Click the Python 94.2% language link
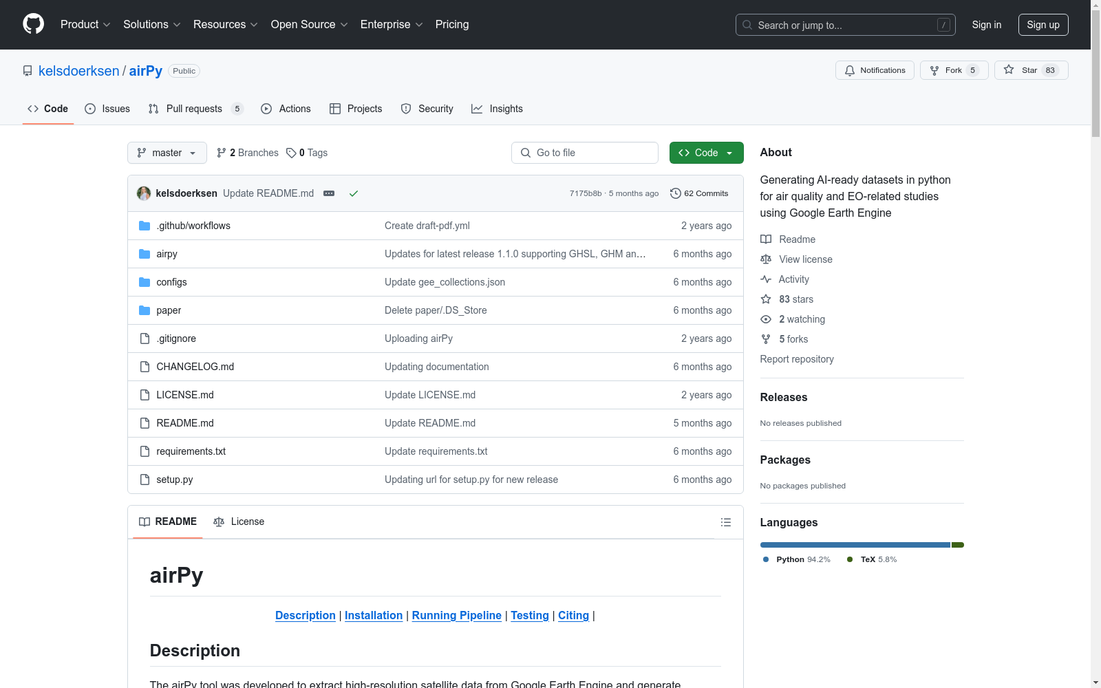The width and height of the screenshot is (1101, 688). pyautogui.click(x=797, y=559)
